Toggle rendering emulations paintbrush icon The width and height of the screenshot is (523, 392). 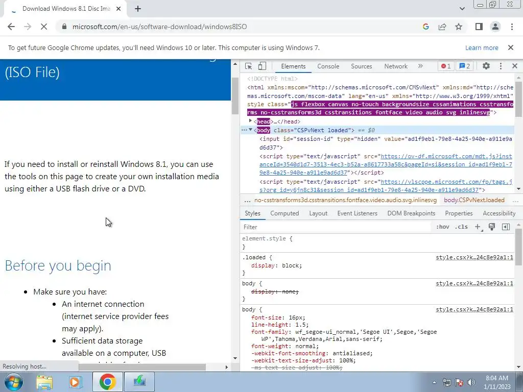pyautogui.click(x=492, y=227)
